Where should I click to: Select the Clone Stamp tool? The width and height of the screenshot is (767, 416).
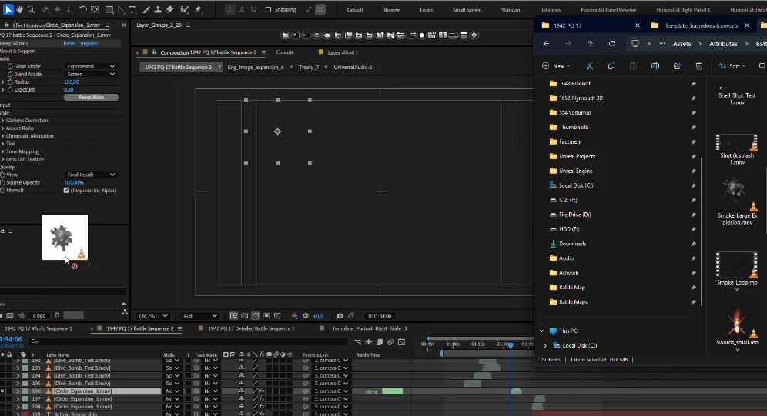pos(158,9)
